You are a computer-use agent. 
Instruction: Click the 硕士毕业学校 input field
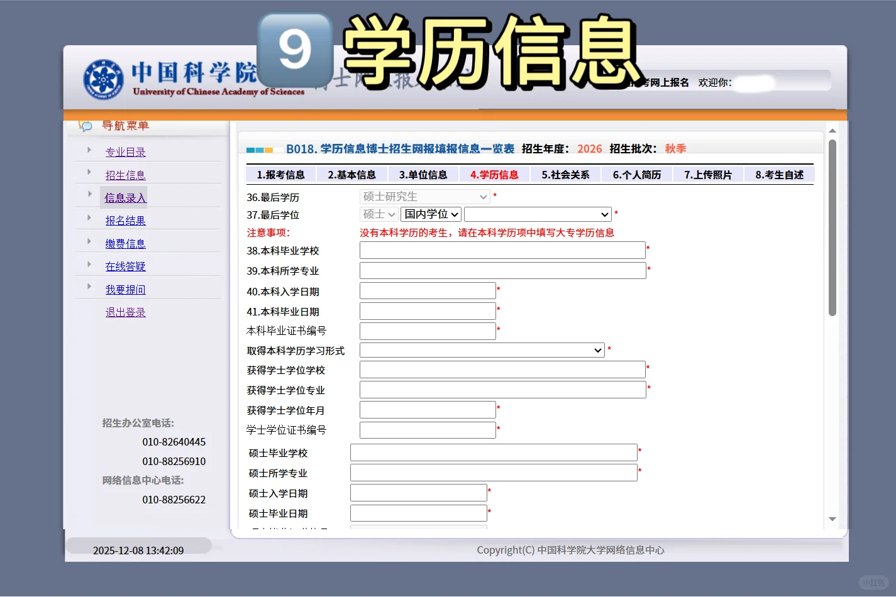(493, 452)
